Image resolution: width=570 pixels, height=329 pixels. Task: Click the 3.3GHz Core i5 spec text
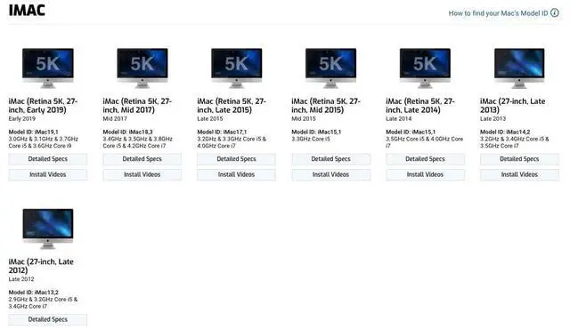coord(311,139)
